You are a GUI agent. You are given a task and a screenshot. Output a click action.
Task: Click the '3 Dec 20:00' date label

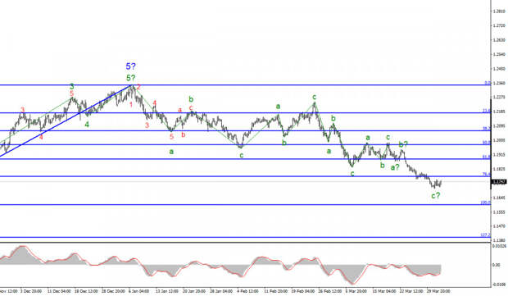tap(31, 291)
